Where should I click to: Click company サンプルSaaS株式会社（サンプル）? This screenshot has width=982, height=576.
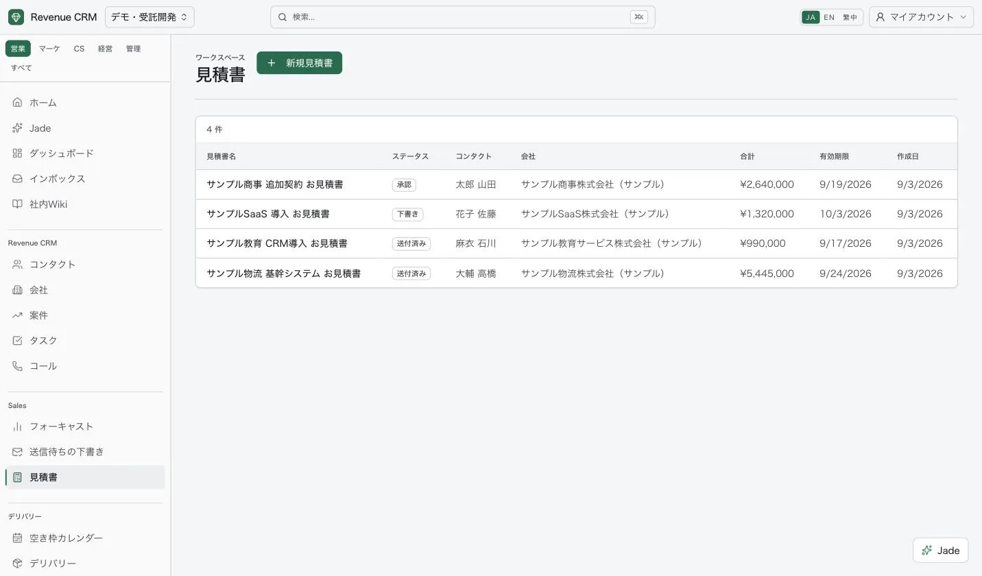click(x=597, y=214)
